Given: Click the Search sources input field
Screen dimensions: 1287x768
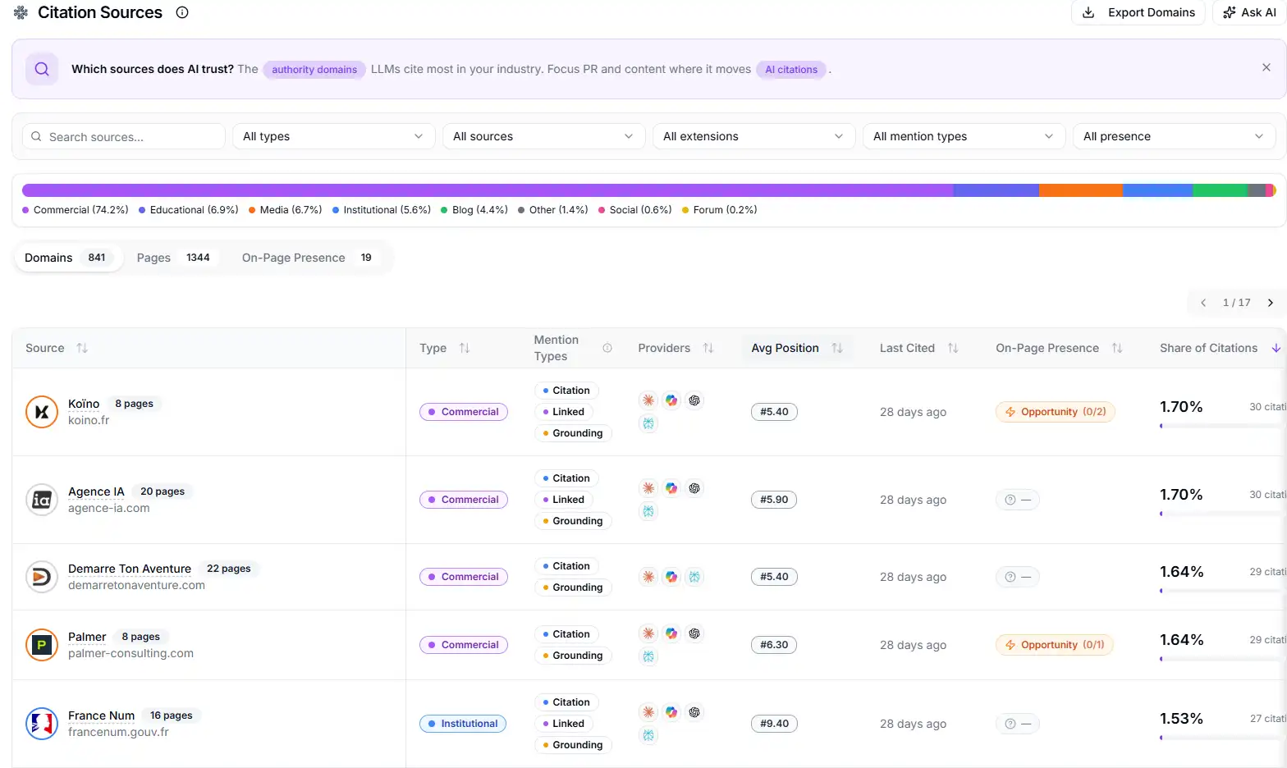Looking at the screenshot, I should (x=124, y=136).
